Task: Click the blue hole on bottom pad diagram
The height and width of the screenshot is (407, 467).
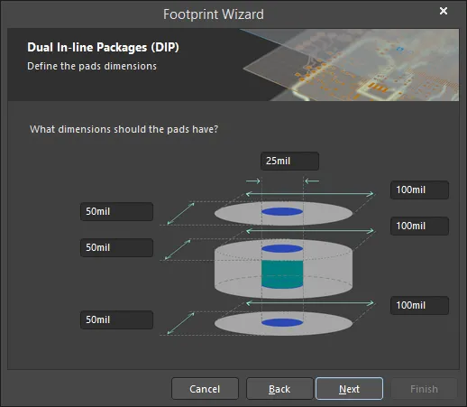Action: click(x=282, y=322)
